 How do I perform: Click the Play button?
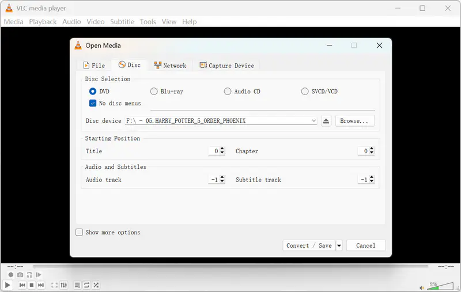(7, 285)
